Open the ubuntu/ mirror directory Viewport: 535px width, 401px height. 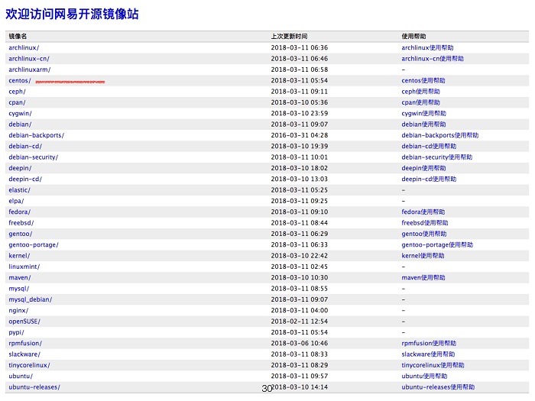(21, 376)
